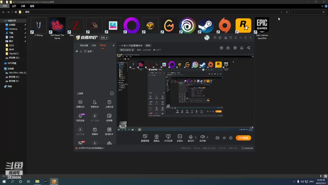Select the Origin shortcut icon
This screenshot has height=185, width=328.
tap(225, 25)
